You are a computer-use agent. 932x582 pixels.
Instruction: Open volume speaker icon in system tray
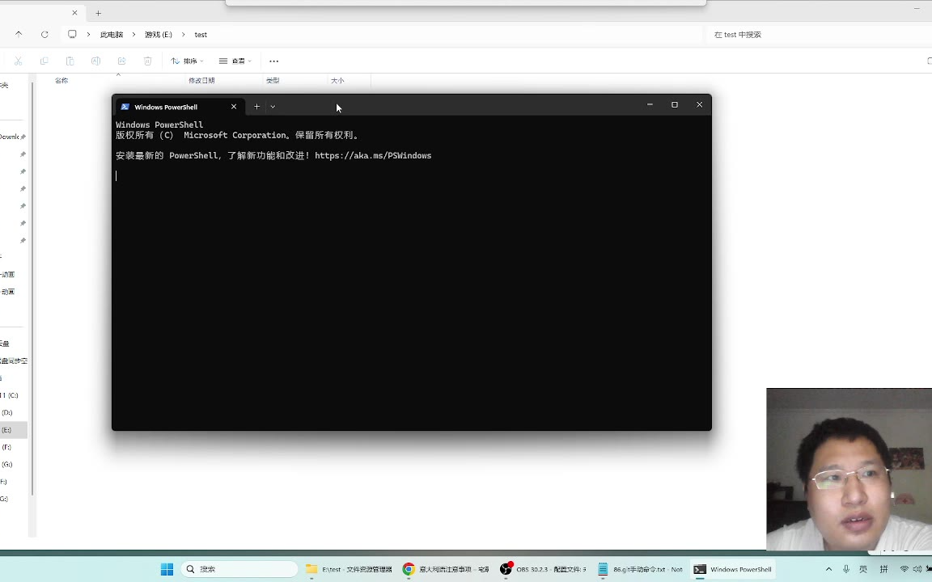[917, 569]
